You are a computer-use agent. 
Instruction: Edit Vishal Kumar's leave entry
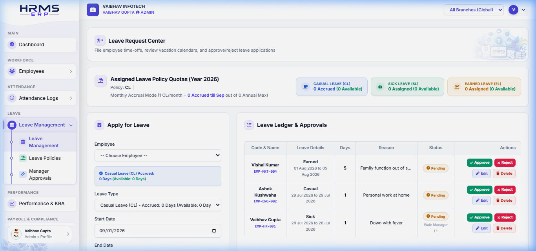click(481, 173)
